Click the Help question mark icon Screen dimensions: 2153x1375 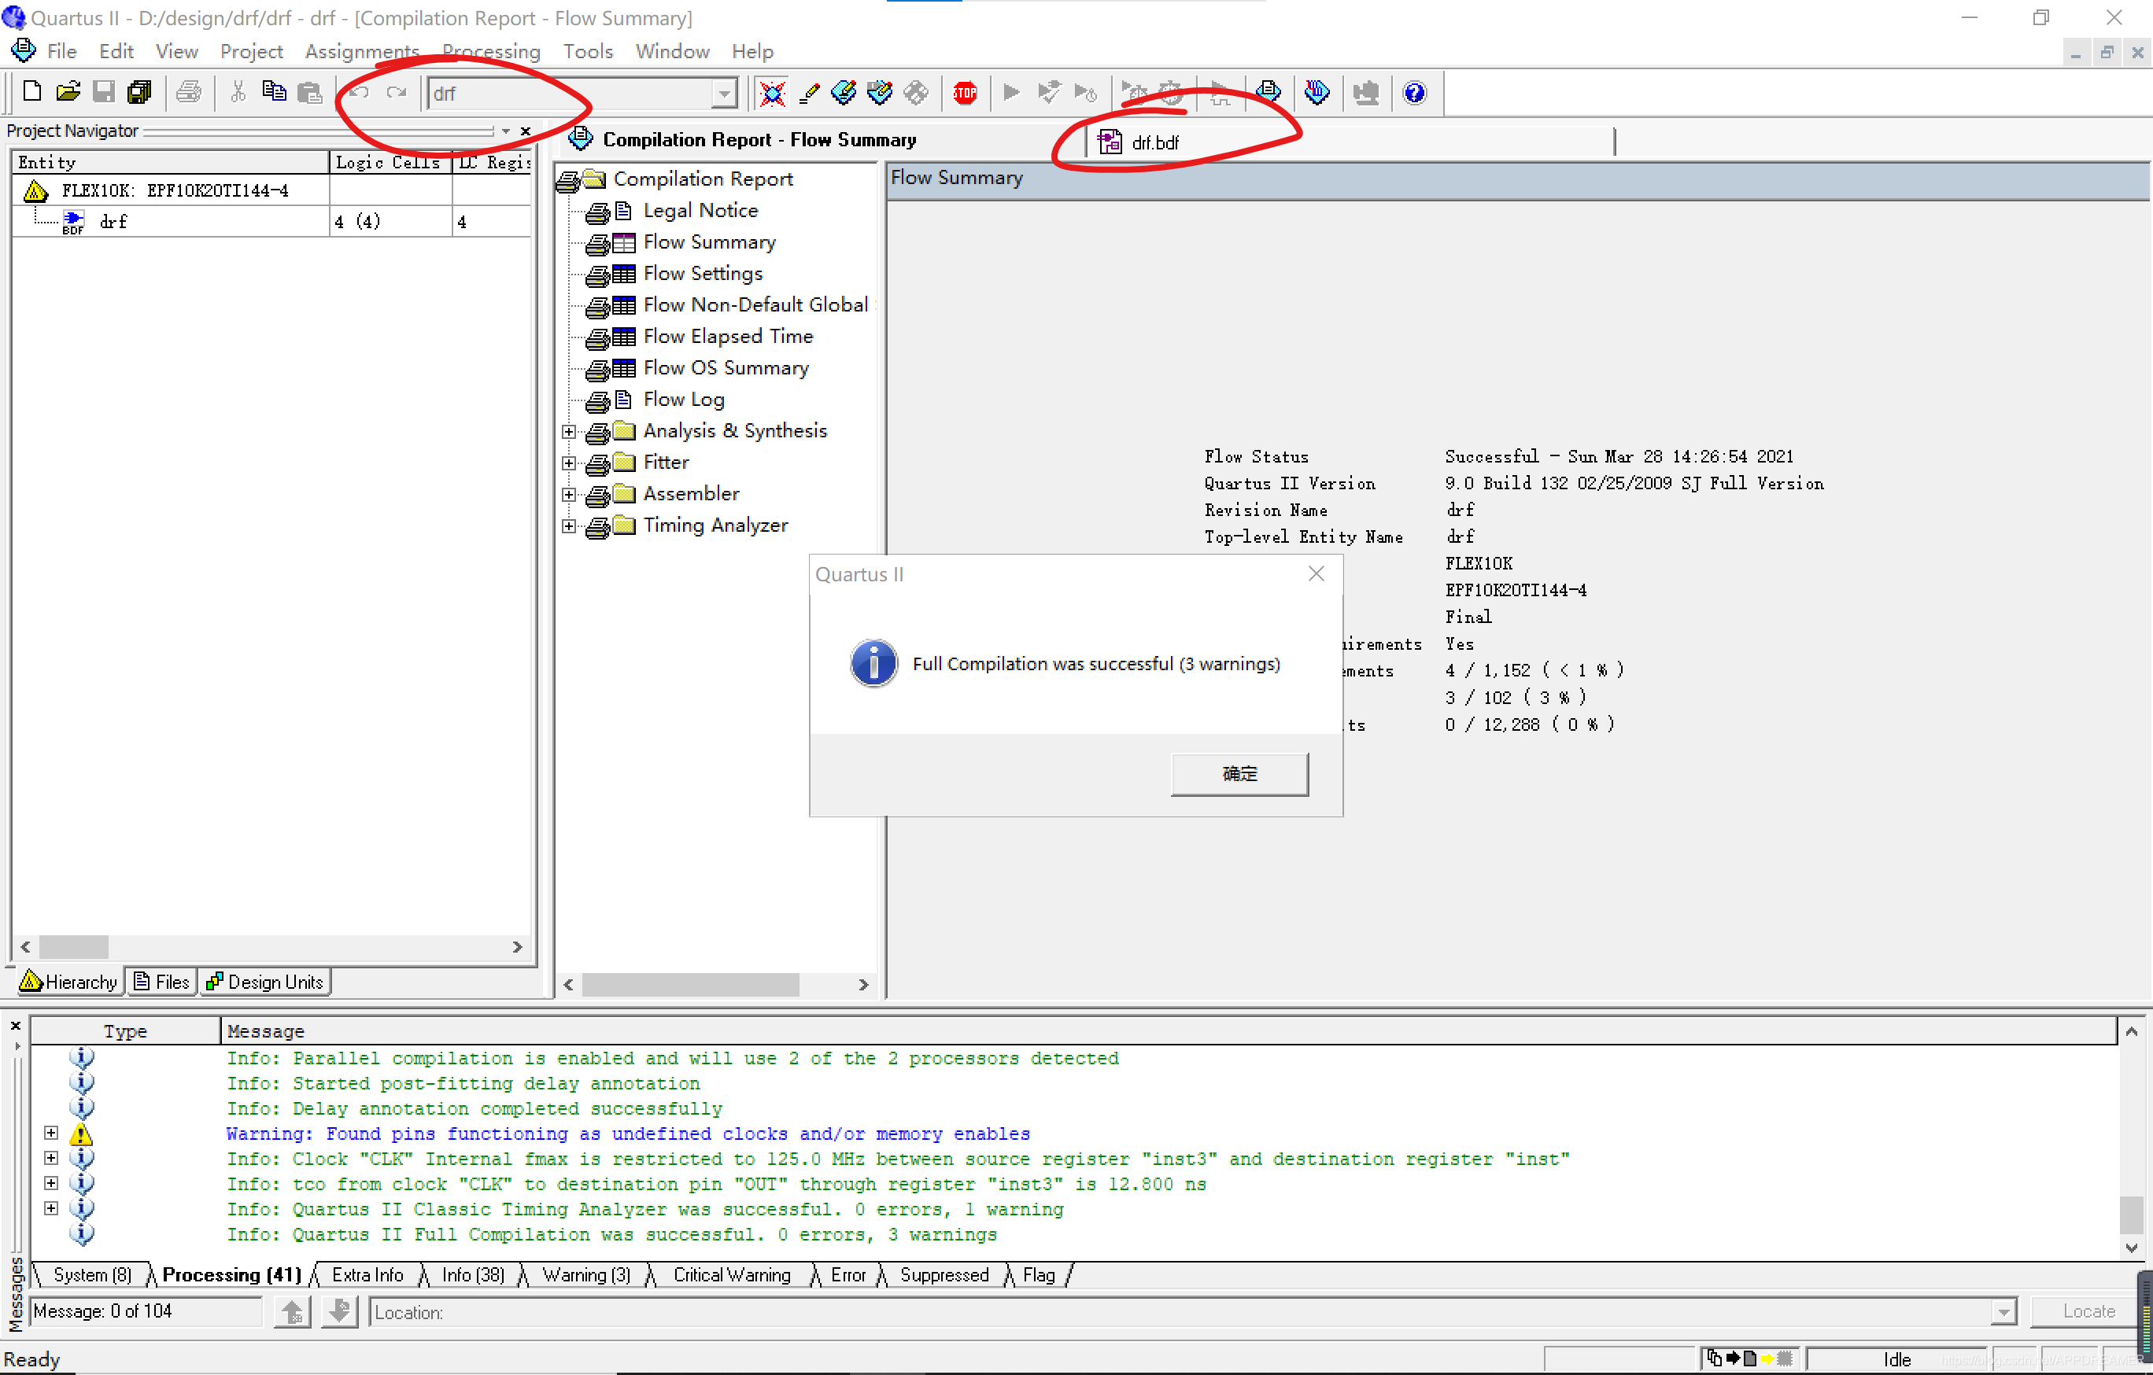click(1414, 92)
